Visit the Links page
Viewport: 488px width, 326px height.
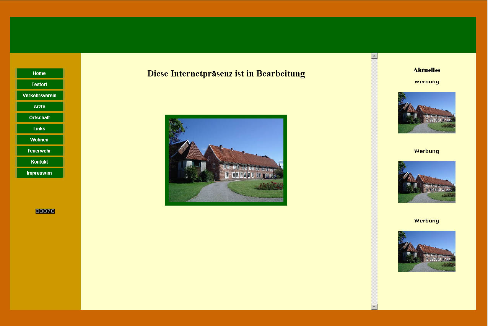coord(39,128)
